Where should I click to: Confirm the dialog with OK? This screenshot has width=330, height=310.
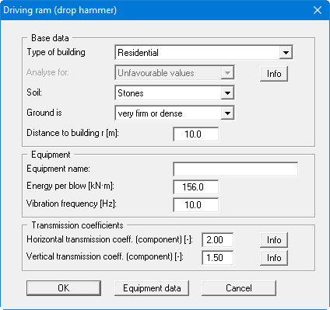64,288
